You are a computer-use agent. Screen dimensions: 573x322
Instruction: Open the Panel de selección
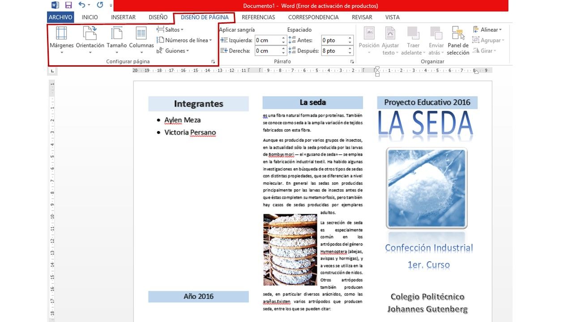tap(458, 39)
